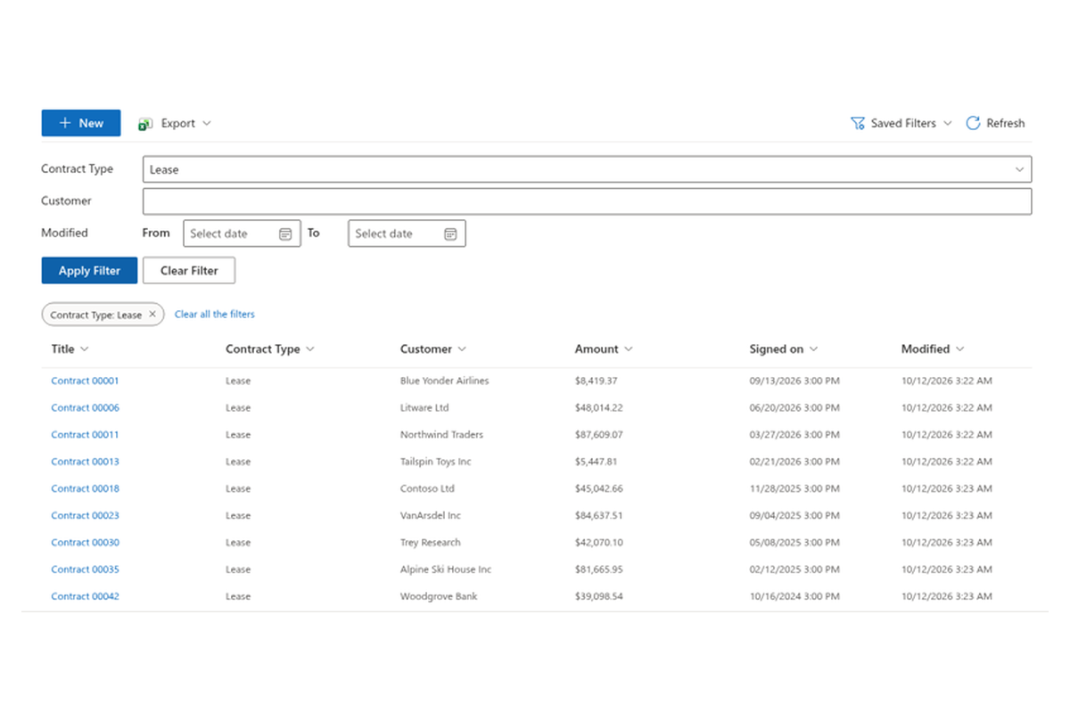Screen dimensions: 1070x713
Task: Select the VanArsdel Inc cell
Action: coord(431,516)
